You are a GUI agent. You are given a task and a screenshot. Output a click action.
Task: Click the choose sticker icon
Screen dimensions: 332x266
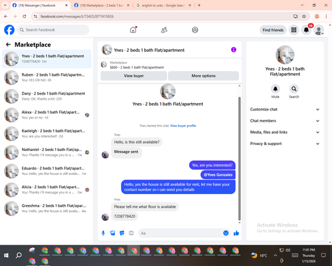[122, 233]
